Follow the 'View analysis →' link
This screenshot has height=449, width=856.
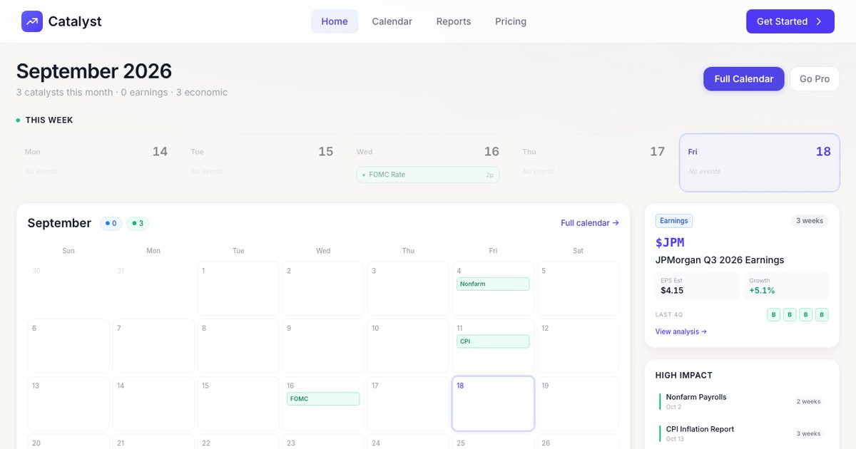[x=681, y=331]
